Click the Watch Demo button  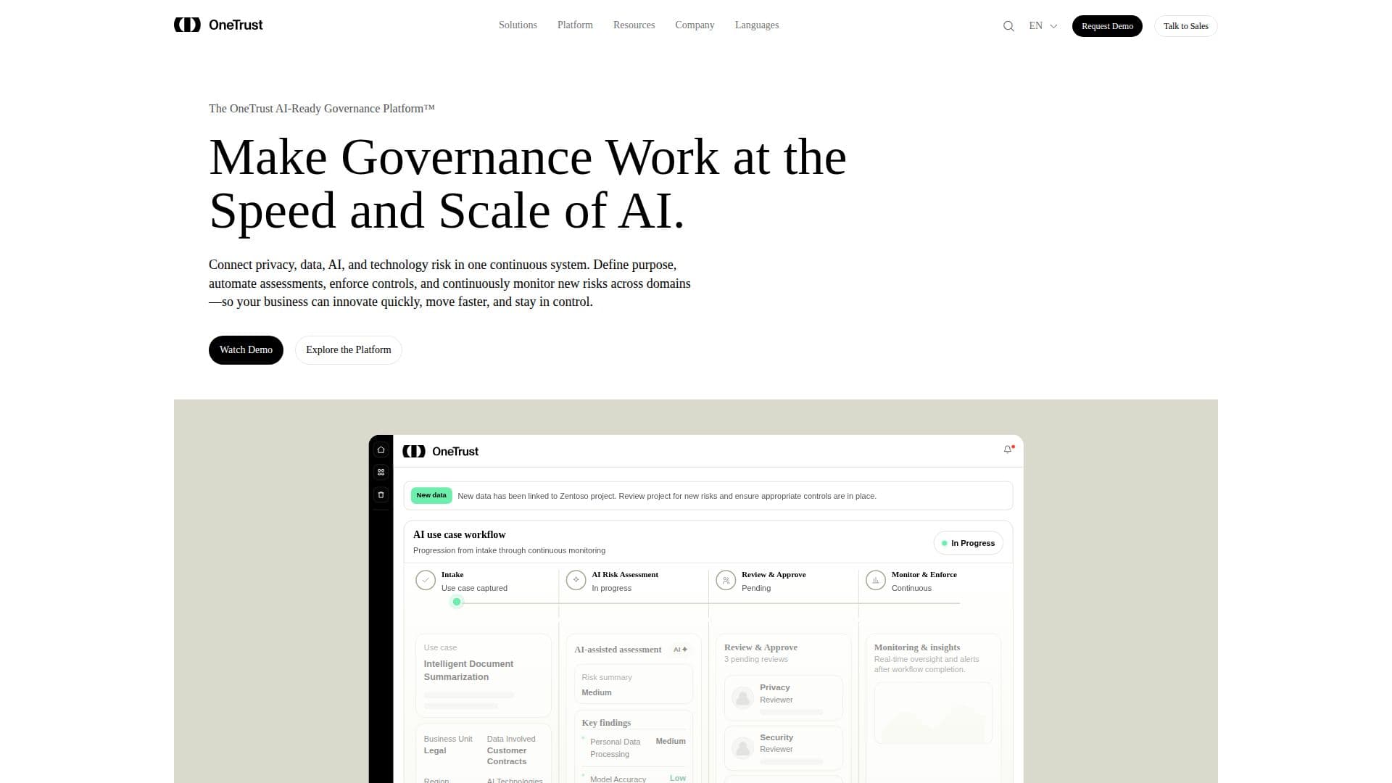[246, 349]
